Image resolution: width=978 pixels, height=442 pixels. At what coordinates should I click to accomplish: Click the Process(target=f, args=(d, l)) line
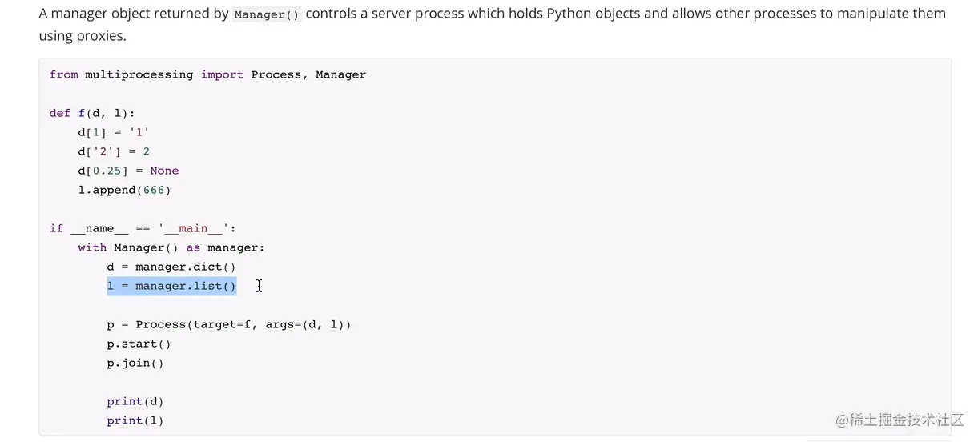229,324
